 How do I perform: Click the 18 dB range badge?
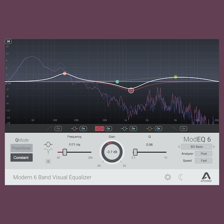pyautogui.click(x=8, y=41)
